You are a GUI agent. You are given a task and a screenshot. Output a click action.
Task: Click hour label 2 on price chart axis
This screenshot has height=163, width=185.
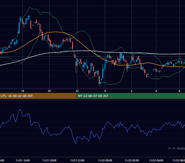coord(132,91)
